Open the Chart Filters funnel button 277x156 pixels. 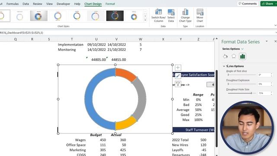point(178,84)
